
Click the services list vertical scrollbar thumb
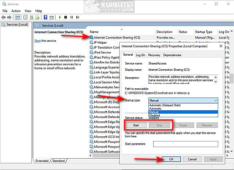(x=231, y=78)
